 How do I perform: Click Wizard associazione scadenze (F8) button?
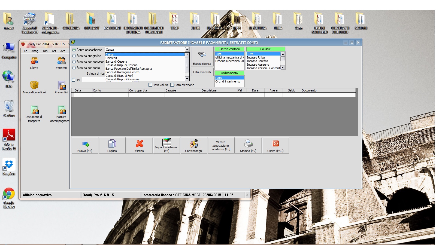(x=221, y=146)
